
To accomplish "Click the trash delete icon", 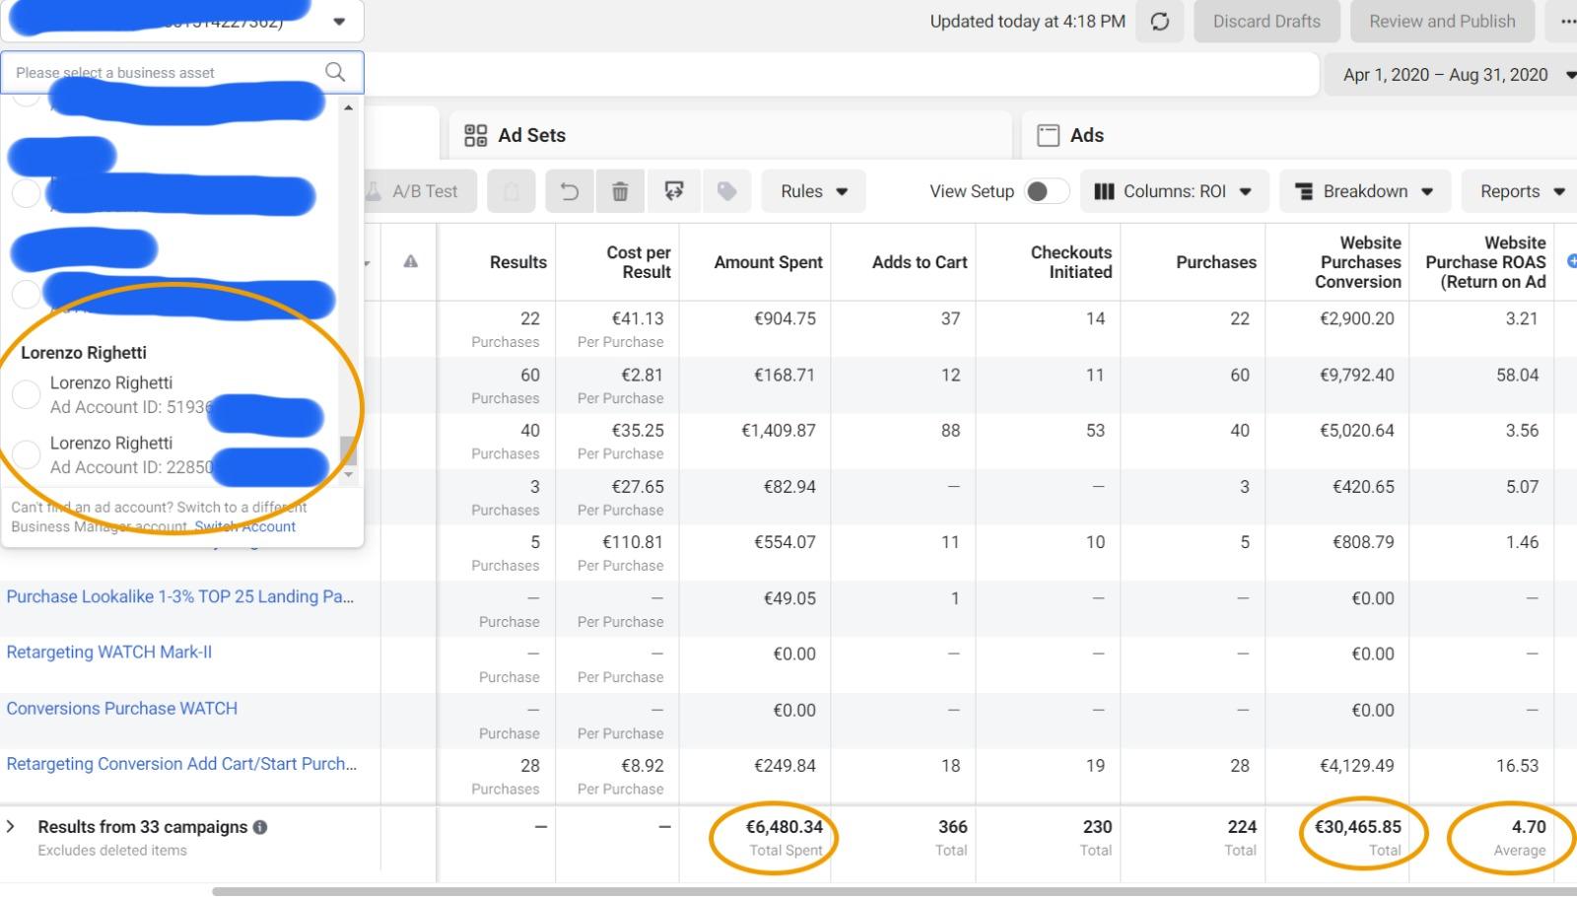I will click(x=620, y=191).
